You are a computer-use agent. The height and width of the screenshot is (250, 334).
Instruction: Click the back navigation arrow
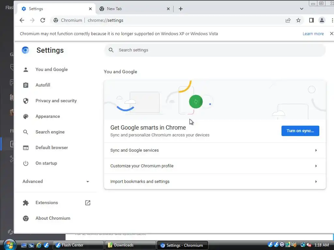click(x=22, y=20)
